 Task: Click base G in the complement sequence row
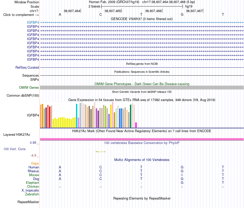[182, 15]
